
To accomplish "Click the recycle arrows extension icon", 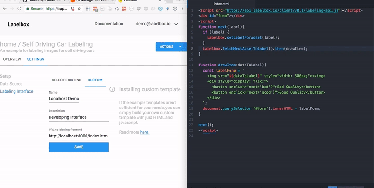I will tap(117, 9).
